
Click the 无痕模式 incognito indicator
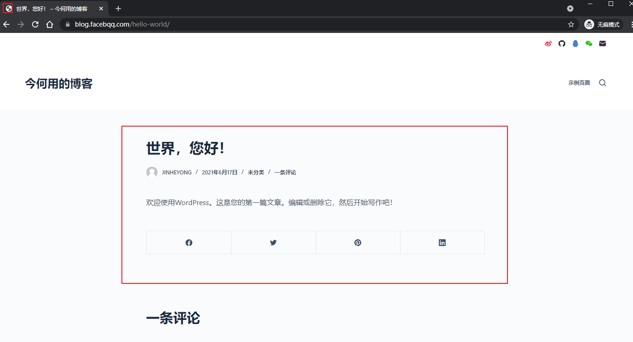[x=603, y=24]
